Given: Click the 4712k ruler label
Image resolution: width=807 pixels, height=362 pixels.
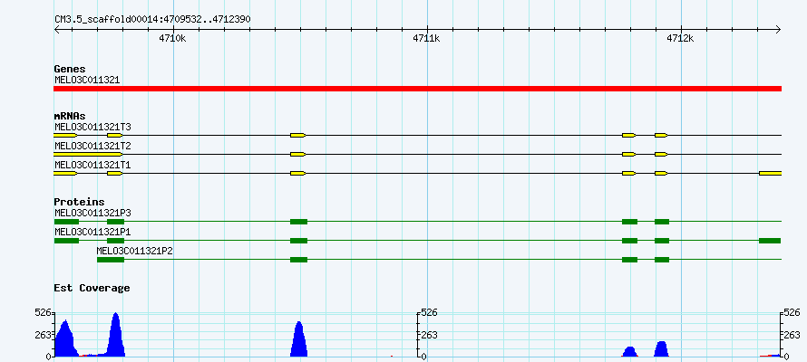Looking at the screenshot, I should pyautogui.click(x=680, y=38).
